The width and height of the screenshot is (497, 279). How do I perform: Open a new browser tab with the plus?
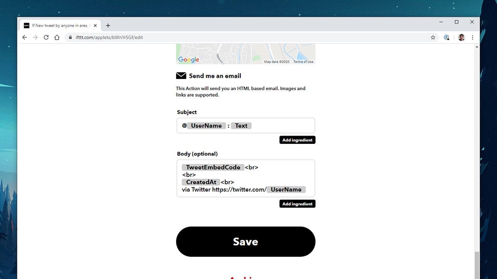(108, 25)
